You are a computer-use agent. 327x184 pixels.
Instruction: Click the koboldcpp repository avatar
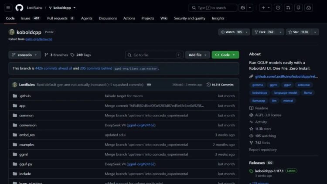11,32
